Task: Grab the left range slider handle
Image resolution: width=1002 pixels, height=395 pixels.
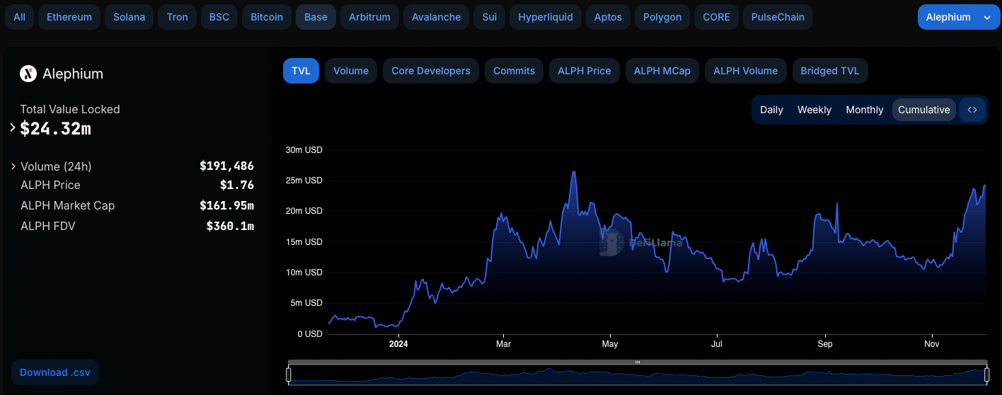Action: pos(289,374)
